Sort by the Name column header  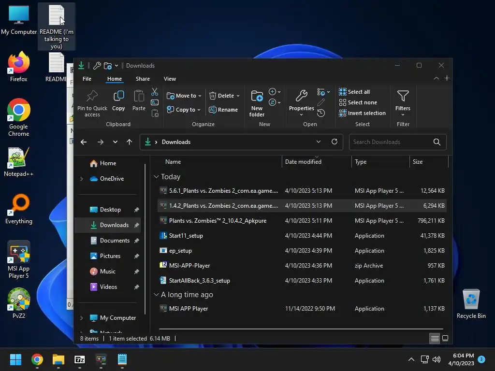pos(173,162)
